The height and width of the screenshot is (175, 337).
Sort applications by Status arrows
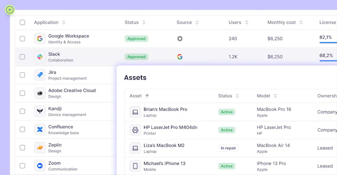tap(144, 22)
